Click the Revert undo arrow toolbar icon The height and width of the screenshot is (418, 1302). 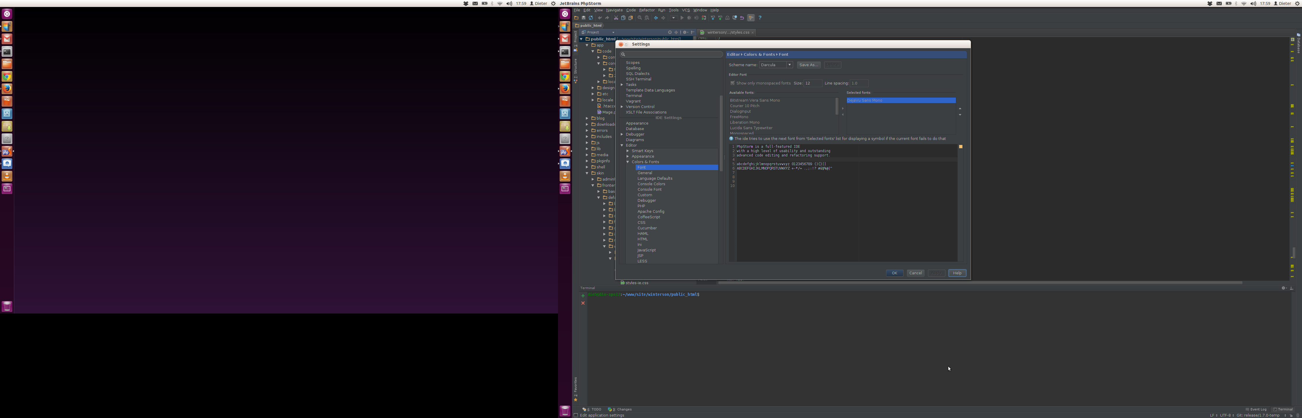pos(742,18)
